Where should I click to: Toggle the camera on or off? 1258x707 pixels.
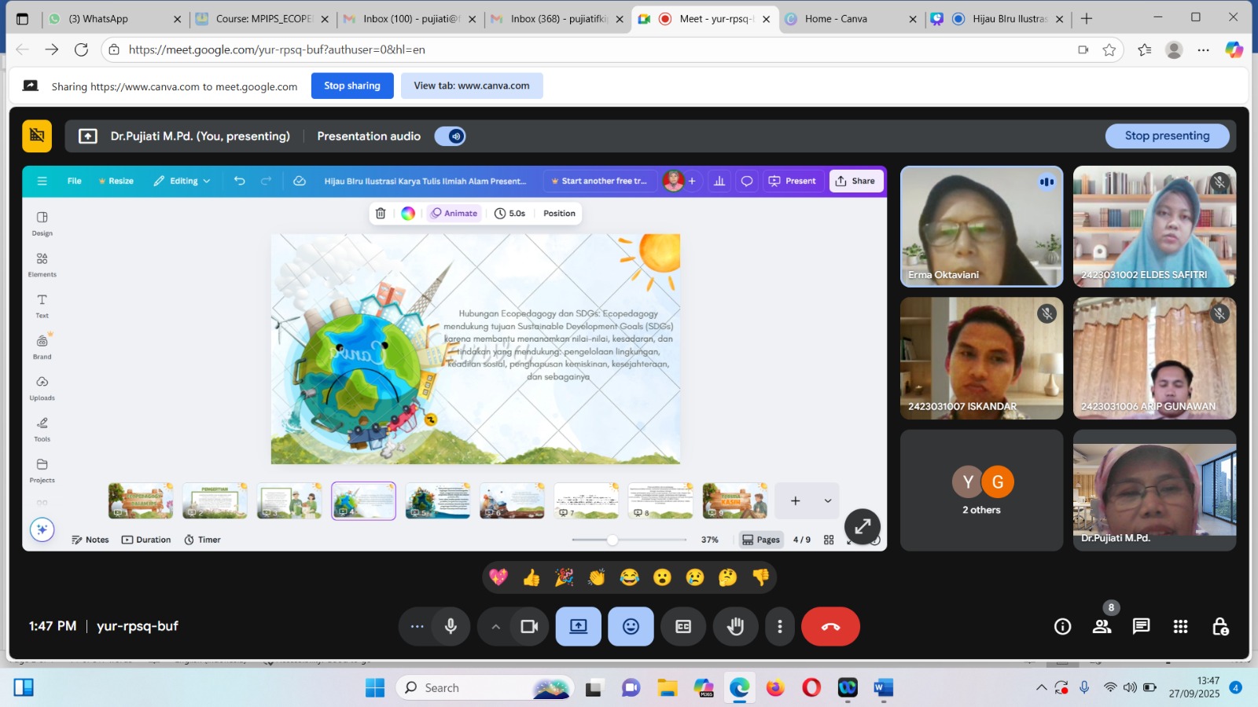click(x=529, y=626)
